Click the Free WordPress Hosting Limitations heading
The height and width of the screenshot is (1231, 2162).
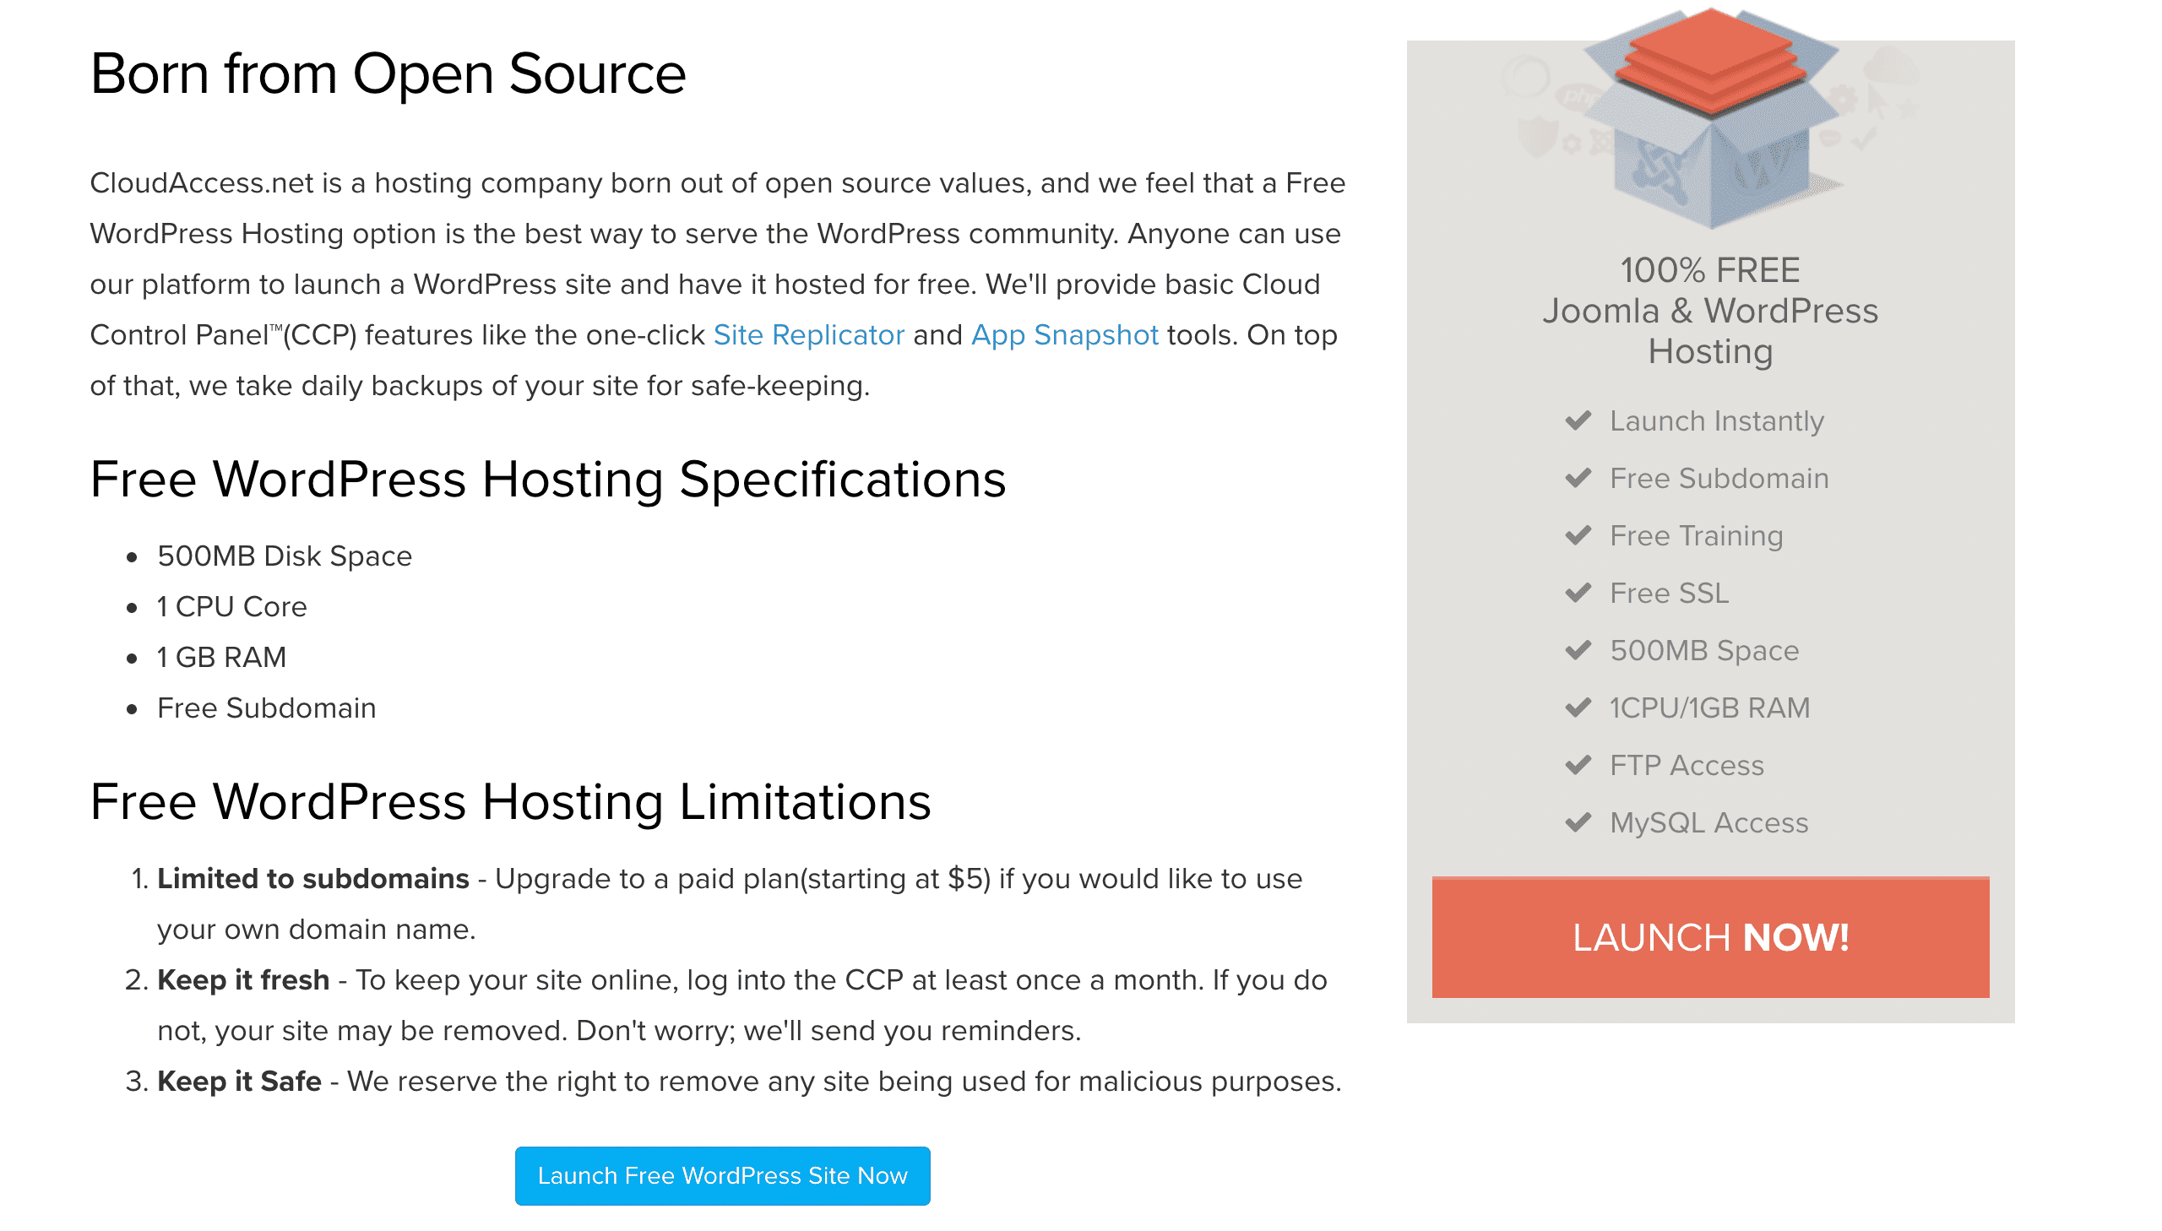(x=510, y=801)
